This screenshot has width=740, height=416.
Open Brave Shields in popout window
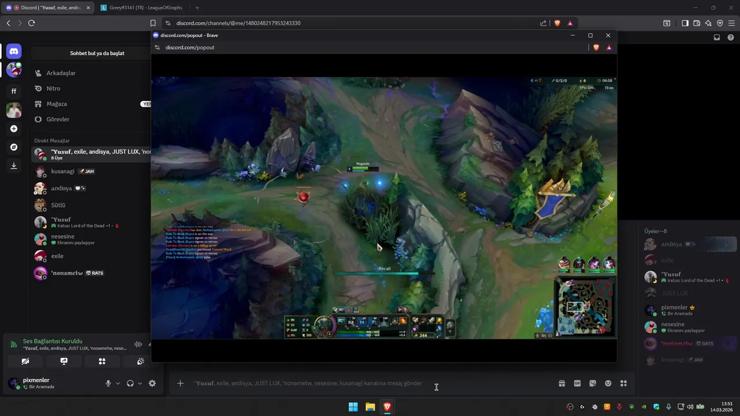596,47
